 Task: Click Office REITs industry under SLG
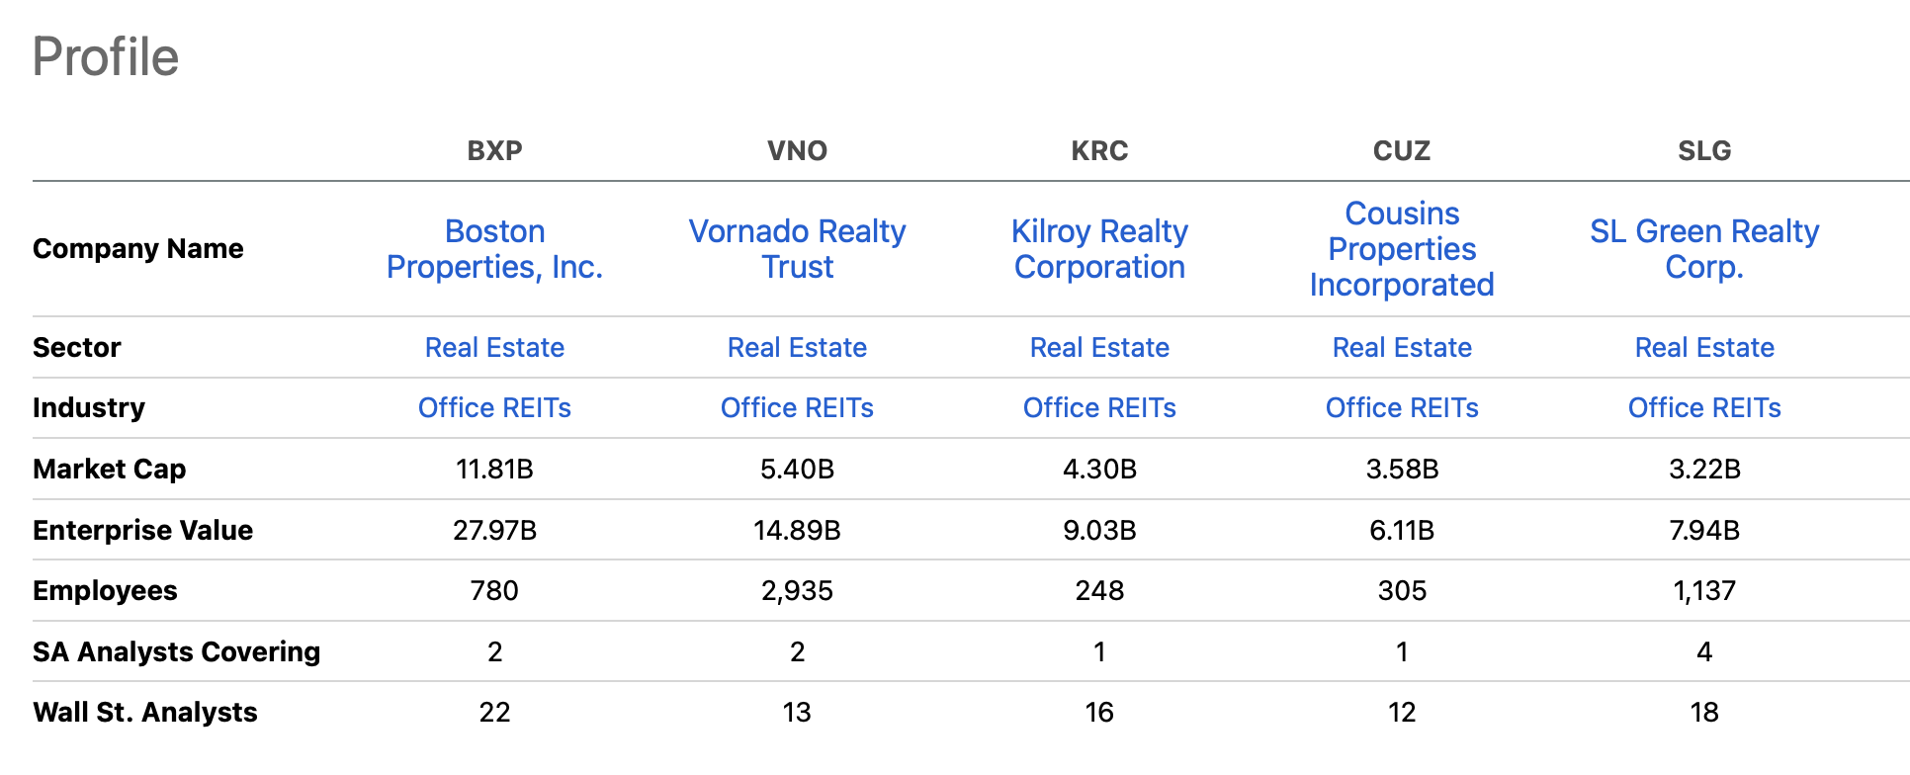tap(1704, 408)
